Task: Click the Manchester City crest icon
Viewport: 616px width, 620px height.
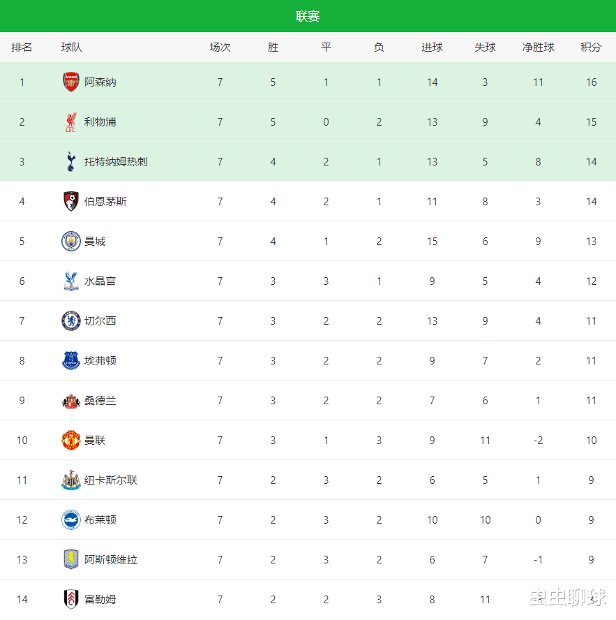Action: pyautogui.click(x=71, y=242)
